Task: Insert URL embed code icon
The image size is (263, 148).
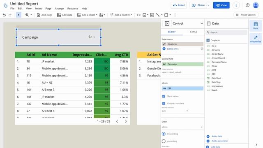Action: tap(139, 15)
